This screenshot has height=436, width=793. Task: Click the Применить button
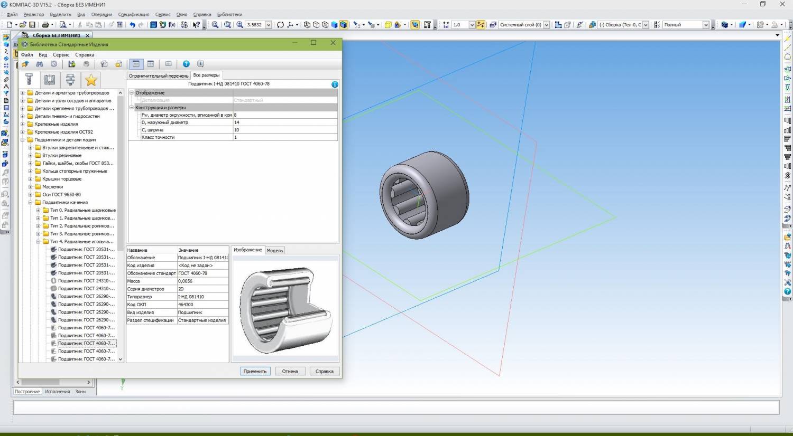tap(255, 372)
